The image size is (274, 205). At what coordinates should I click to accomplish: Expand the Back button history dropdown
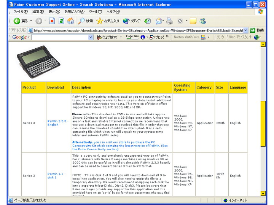click(31, 21)
